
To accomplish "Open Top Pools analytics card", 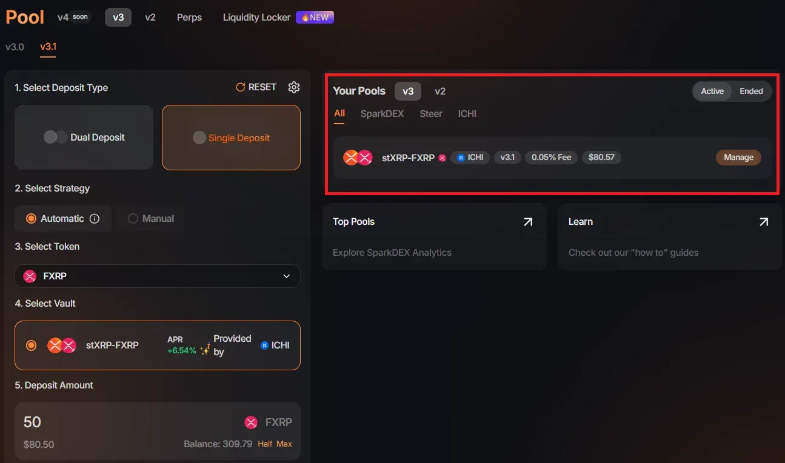I will [435, 237].
